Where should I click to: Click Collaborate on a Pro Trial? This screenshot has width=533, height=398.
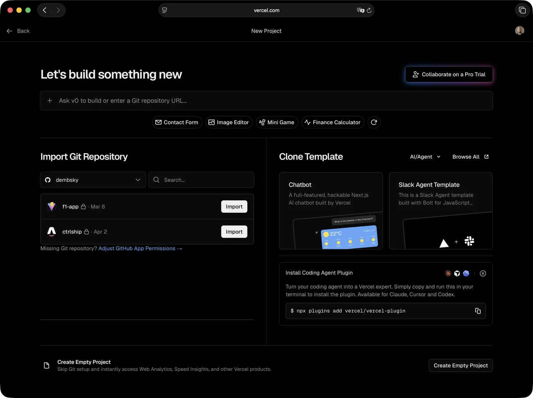(449, 74)
